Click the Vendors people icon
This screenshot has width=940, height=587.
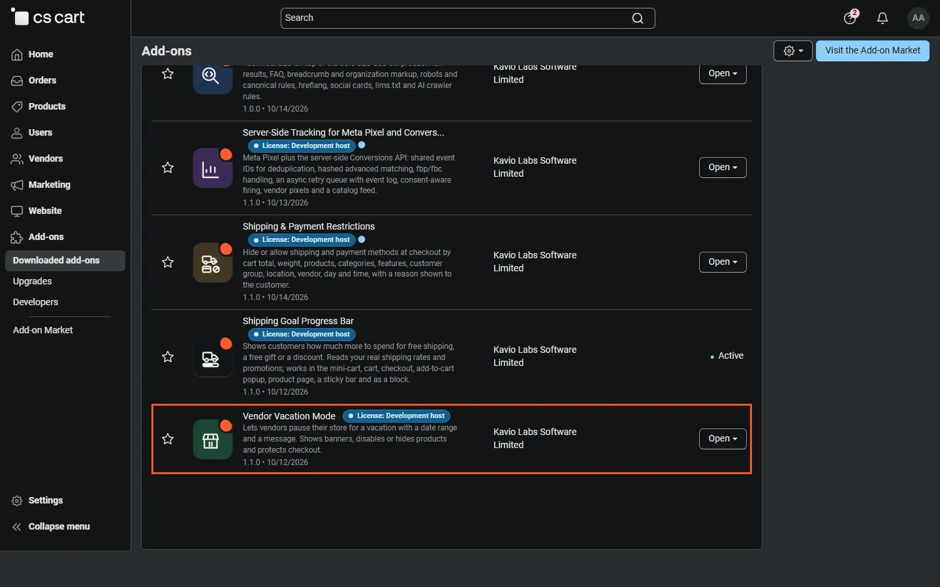(x=17, y=159)
